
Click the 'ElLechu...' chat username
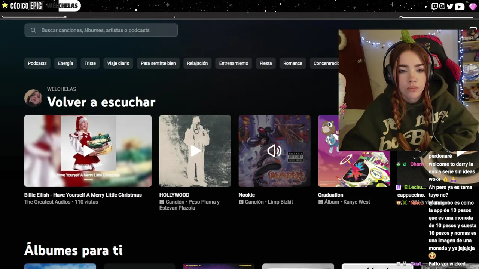tap(415, 187)
